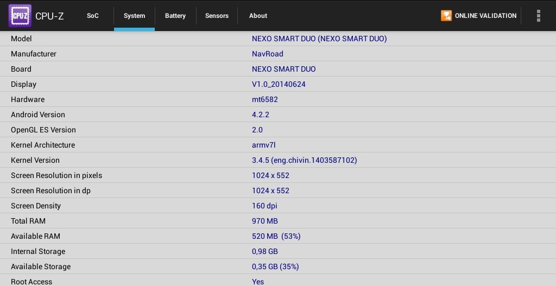The height and width of the screenshot is (286, 556).
Task: Click the CPU-Z title text
Action: click(49, 16)
